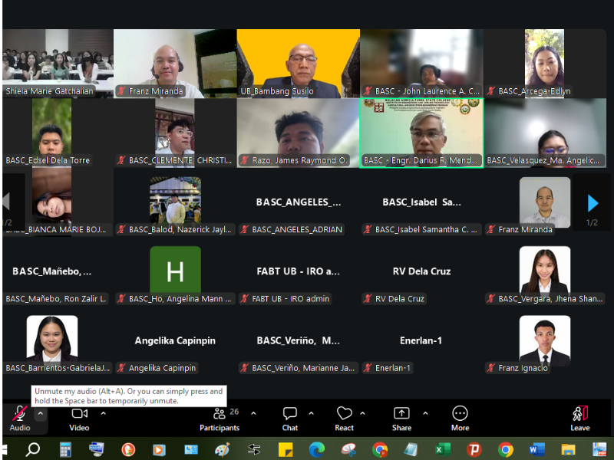Unmute the microphone using the Audio button
This screenshot has height=460, width=614.
click(x=20, y=419)
